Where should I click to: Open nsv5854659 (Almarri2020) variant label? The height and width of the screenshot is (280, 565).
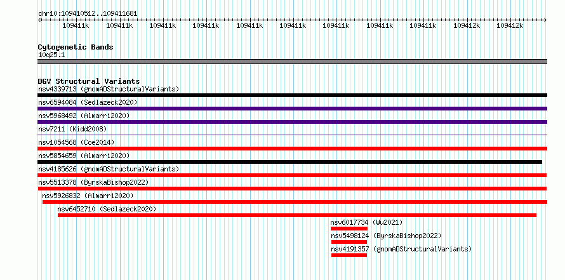tap(84, 156)
